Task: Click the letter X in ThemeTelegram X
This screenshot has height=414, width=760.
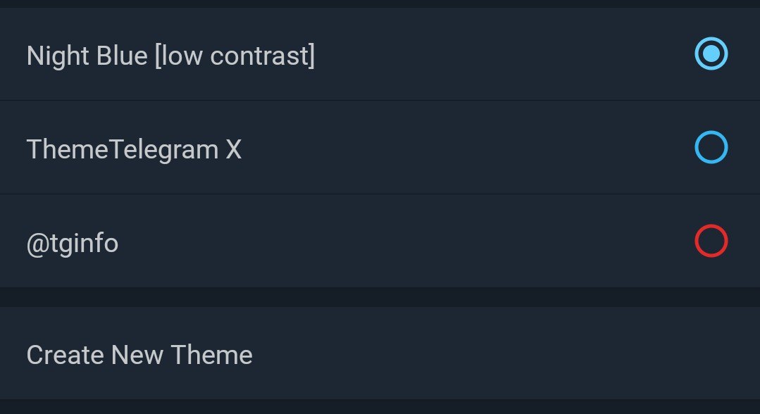Action: [x=233, y=149]
